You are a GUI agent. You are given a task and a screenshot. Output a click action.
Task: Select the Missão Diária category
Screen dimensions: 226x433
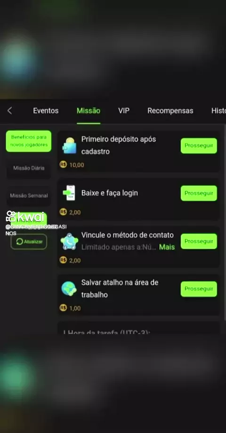29,168
